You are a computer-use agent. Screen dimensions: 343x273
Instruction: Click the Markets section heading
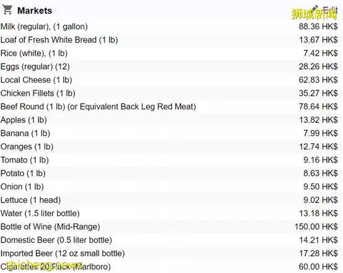pos(35,10)
